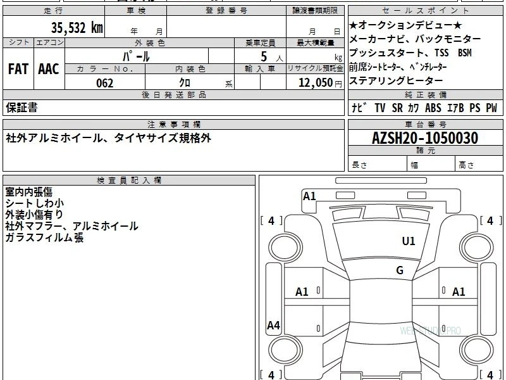Click the 注意事項欄 header
Image resolution: width=506 pixels, height=380 pixels.
173,124
